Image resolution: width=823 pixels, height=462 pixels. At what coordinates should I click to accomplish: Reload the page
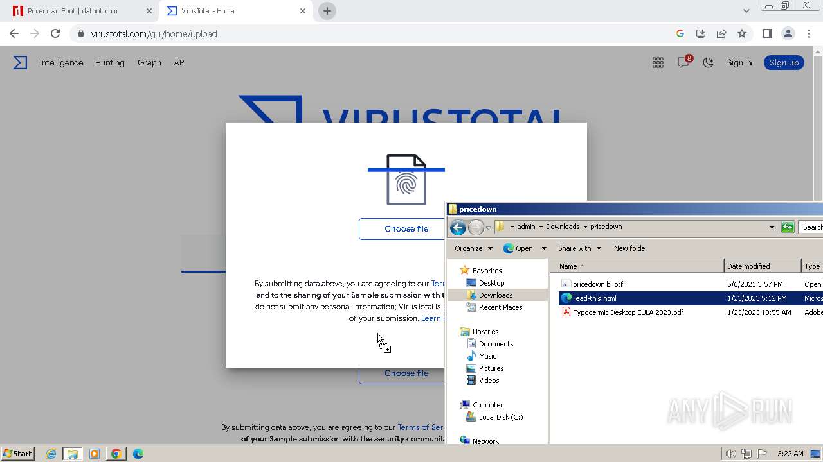55,33
